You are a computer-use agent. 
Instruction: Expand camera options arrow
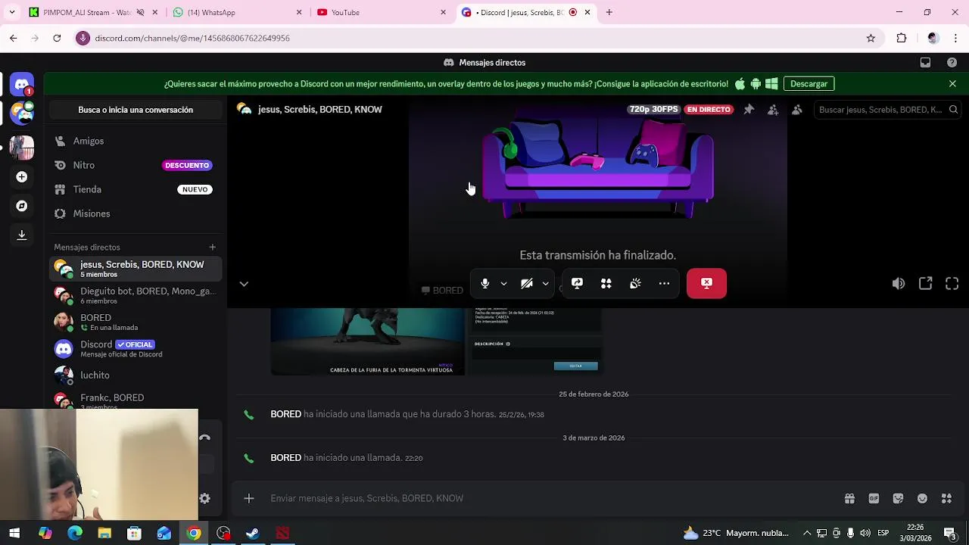(545, 284)
